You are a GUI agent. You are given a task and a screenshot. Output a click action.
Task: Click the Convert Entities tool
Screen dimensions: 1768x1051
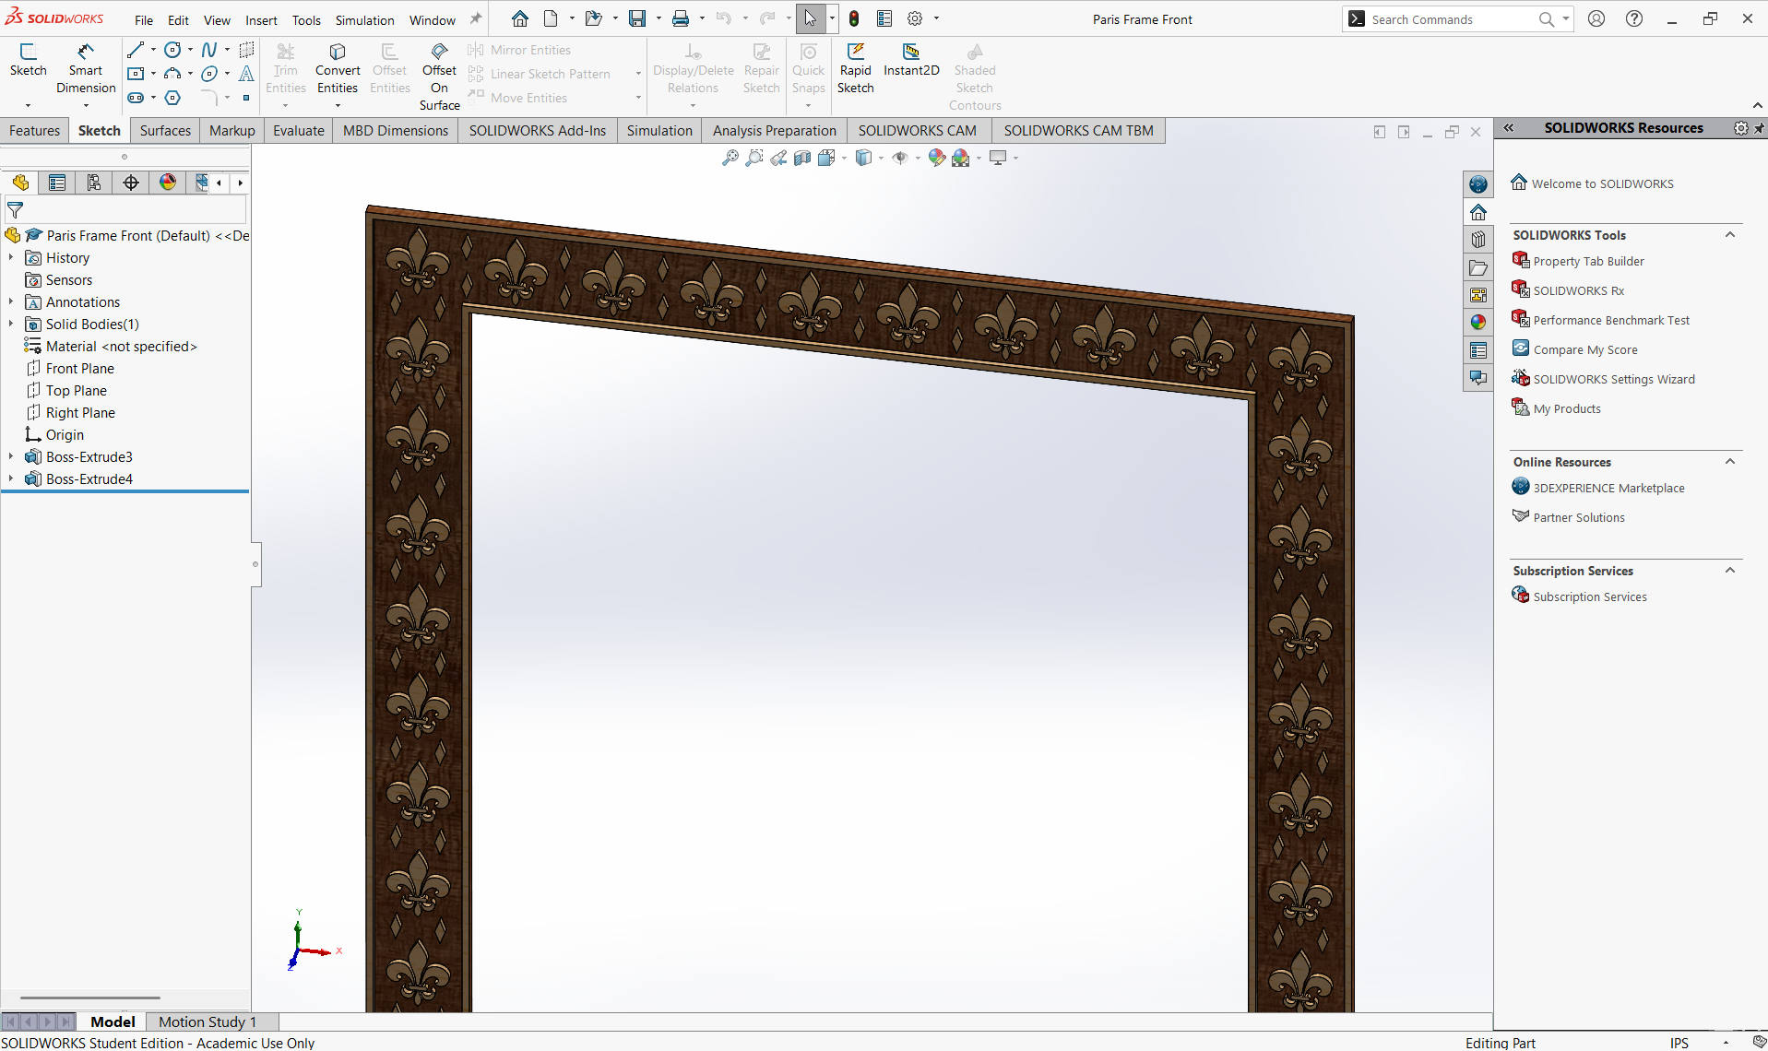(338, 69)
